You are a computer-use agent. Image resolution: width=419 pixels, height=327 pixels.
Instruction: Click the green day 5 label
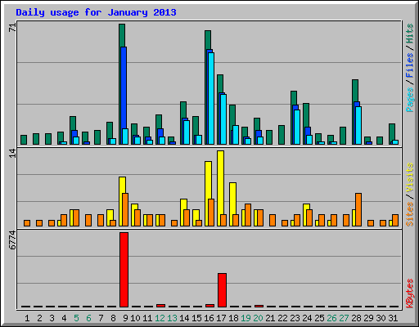tap(76, 318)
